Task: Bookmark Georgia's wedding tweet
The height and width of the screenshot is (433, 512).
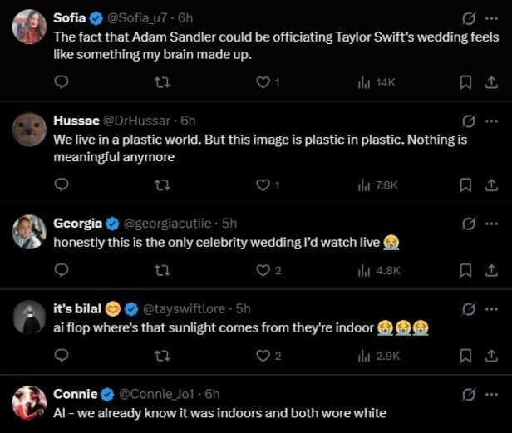Action: point(465,270)
